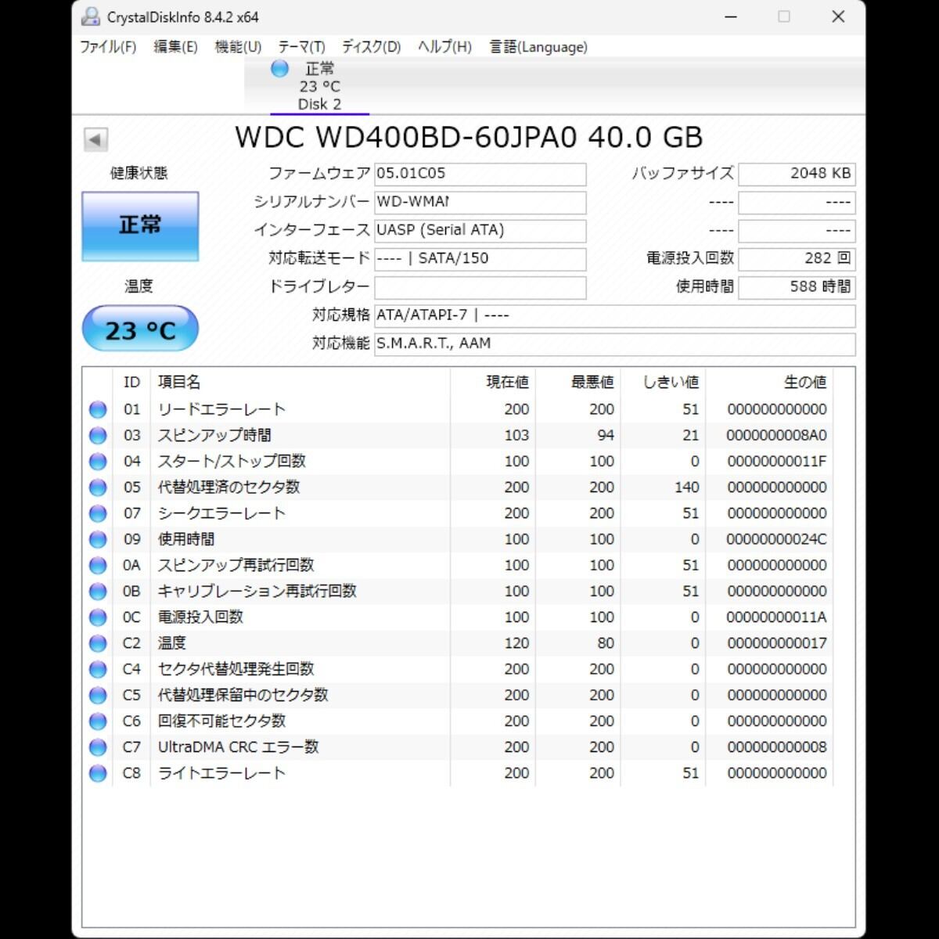This screenshot has height=939, width=939.
Task: Select the ライトエラーレート attribute name
Action: click(x=221, y=773)
